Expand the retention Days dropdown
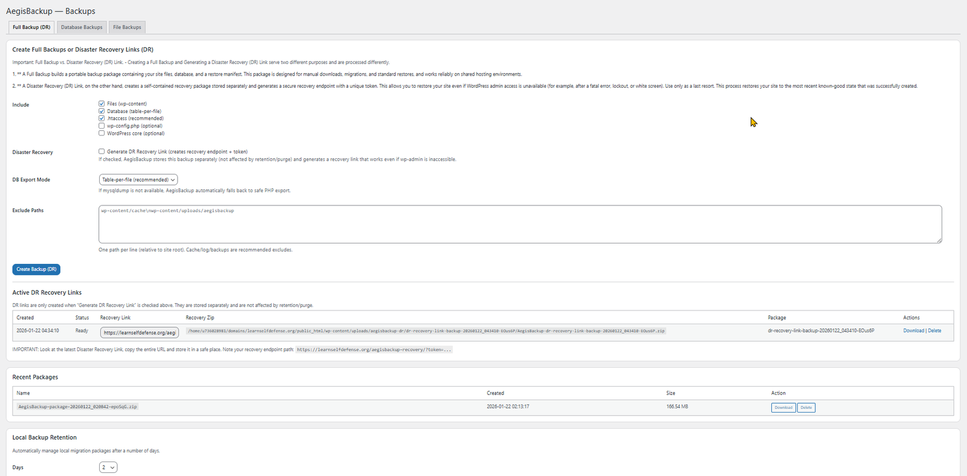Viewport: 967px width, 476px height. [x=108, y=468]
